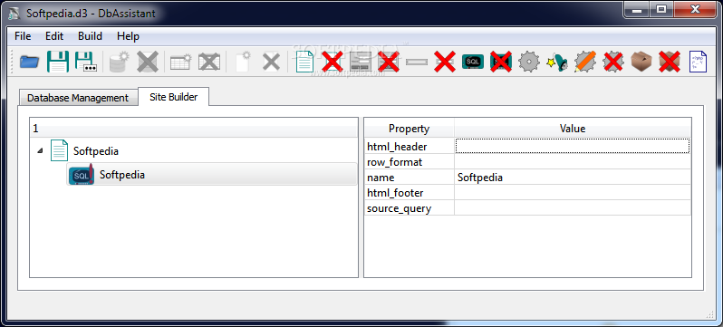Click the source_query value cell
This screenshot has height=327, width=723.
573,208
